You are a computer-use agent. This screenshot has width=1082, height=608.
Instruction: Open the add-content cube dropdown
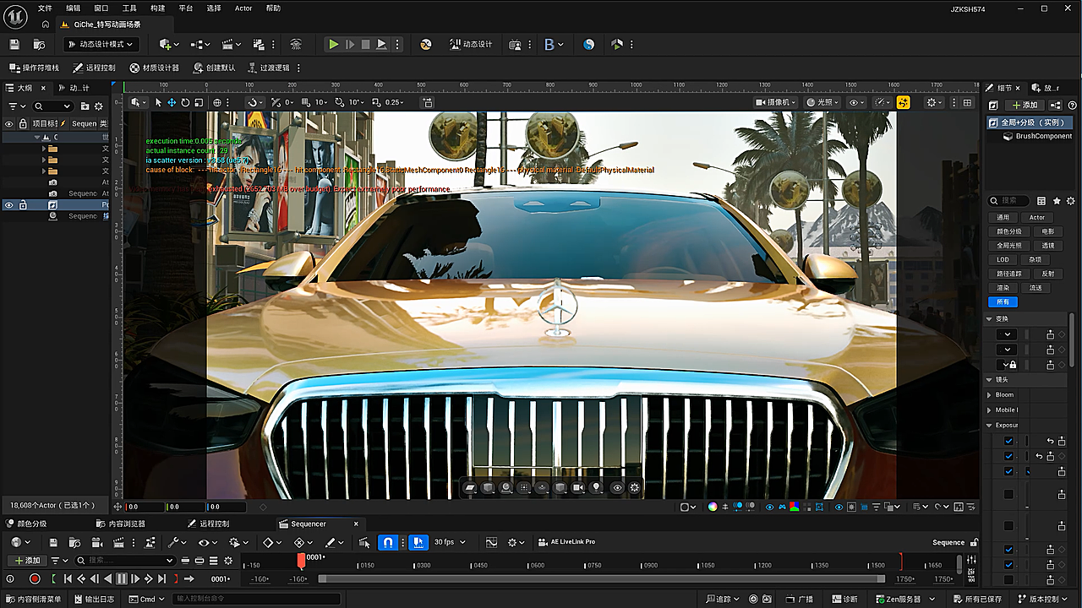tap(168, 44)
